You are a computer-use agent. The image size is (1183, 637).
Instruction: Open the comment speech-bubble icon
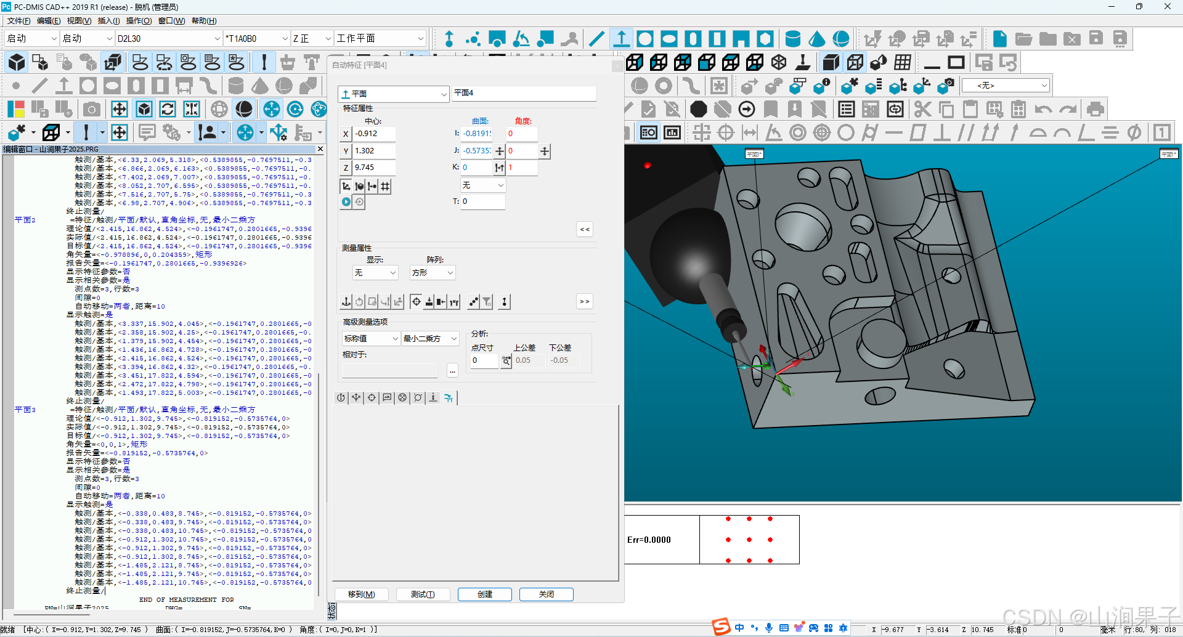tap(147, 132)
